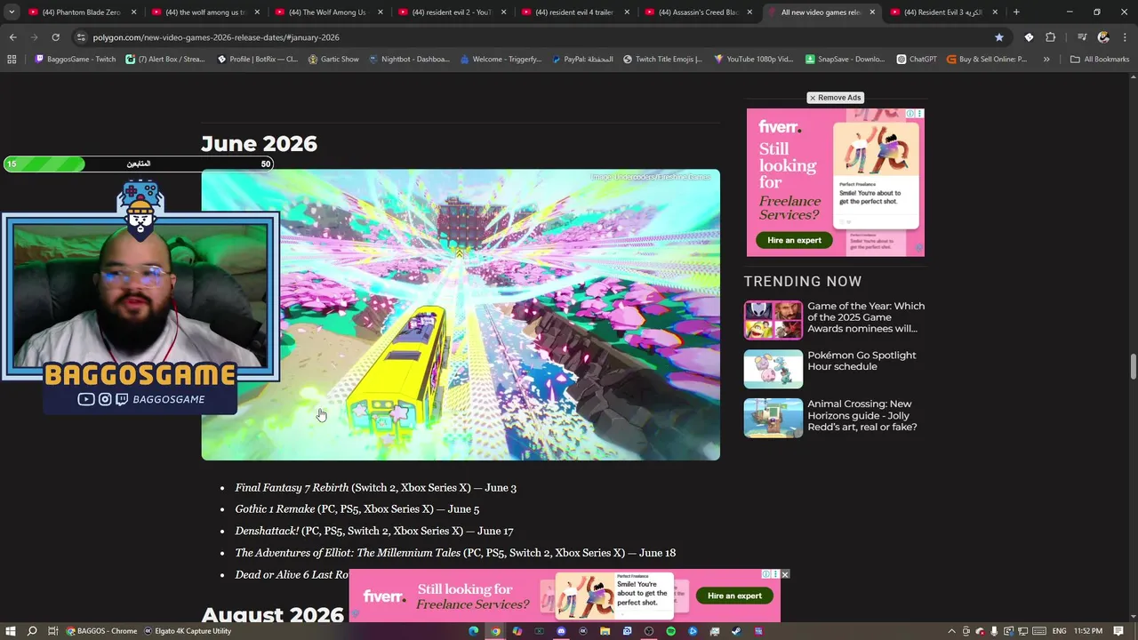Click the site info icon in address bar
The height and width of the screenshot is (640, 1138).
[81, 37]
